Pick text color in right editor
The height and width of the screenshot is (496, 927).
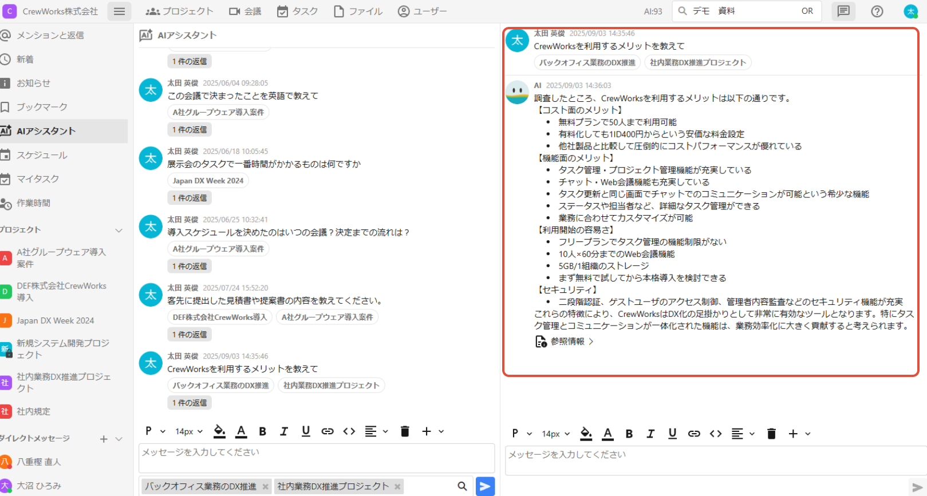(608, 434)
